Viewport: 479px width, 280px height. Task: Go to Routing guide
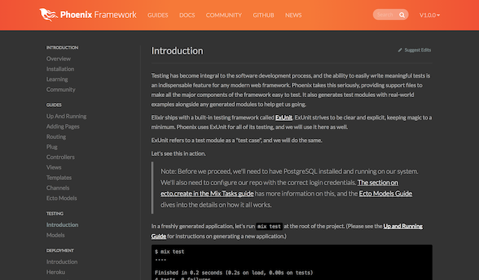(56, 137)
